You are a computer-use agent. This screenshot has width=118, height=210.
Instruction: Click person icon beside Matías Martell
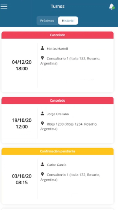[42, 48]
